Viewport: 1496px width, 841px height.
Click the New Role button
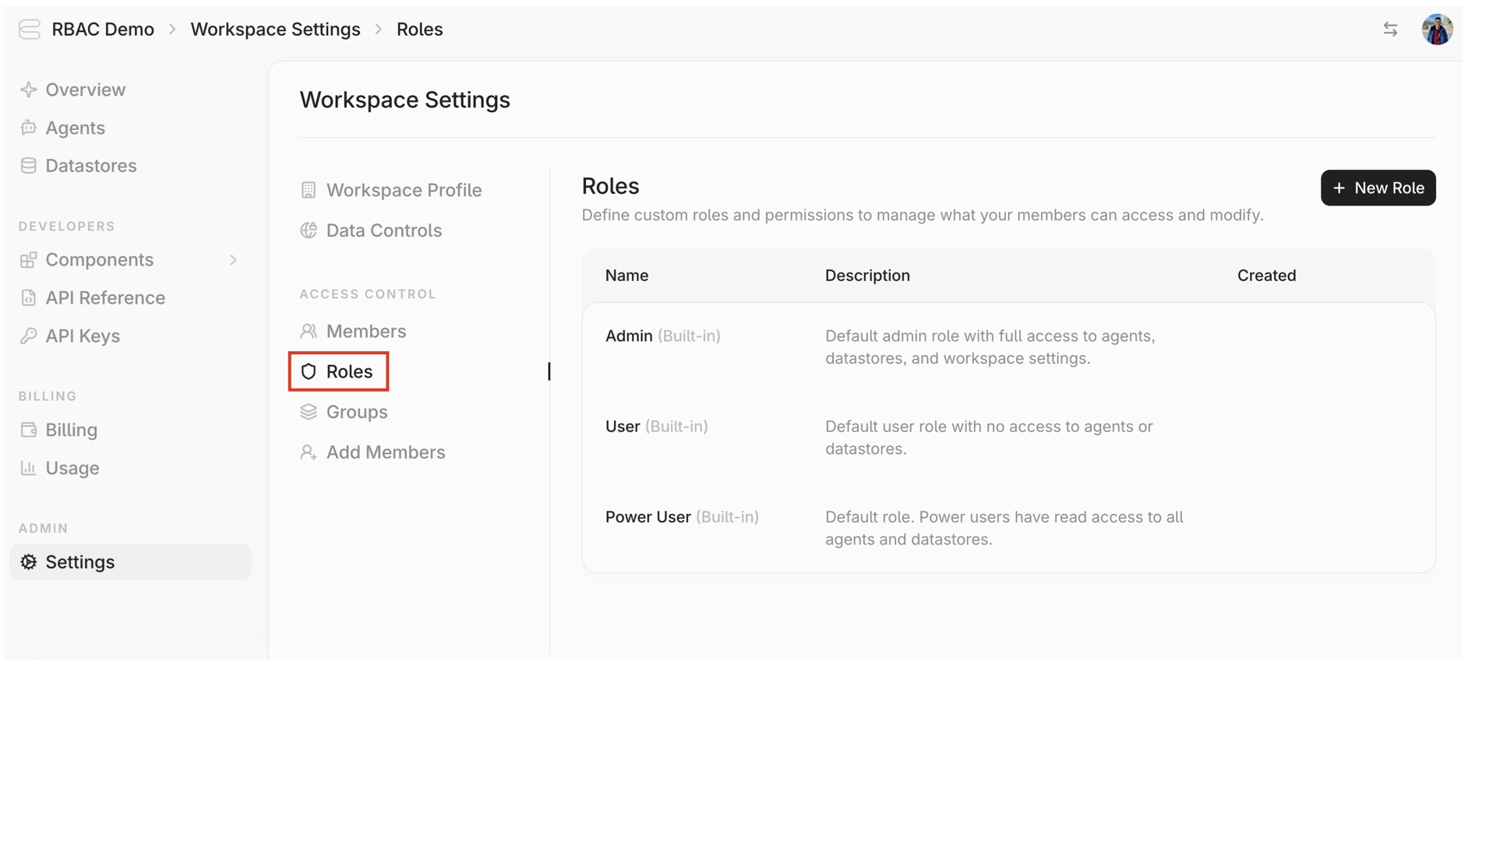point(1378,188)
